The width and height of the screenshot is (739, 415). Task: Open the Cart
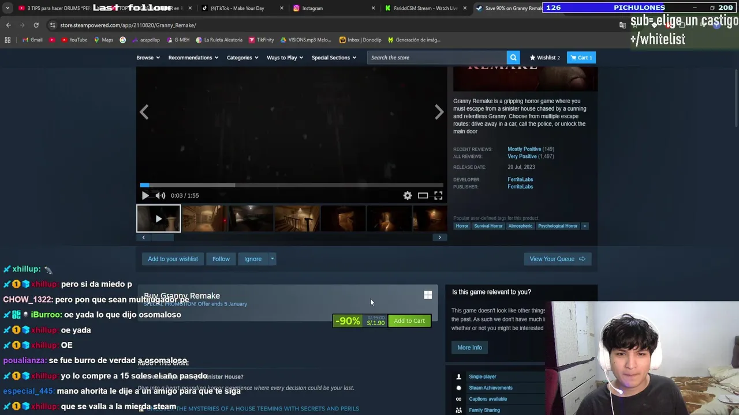click(581, 58)
